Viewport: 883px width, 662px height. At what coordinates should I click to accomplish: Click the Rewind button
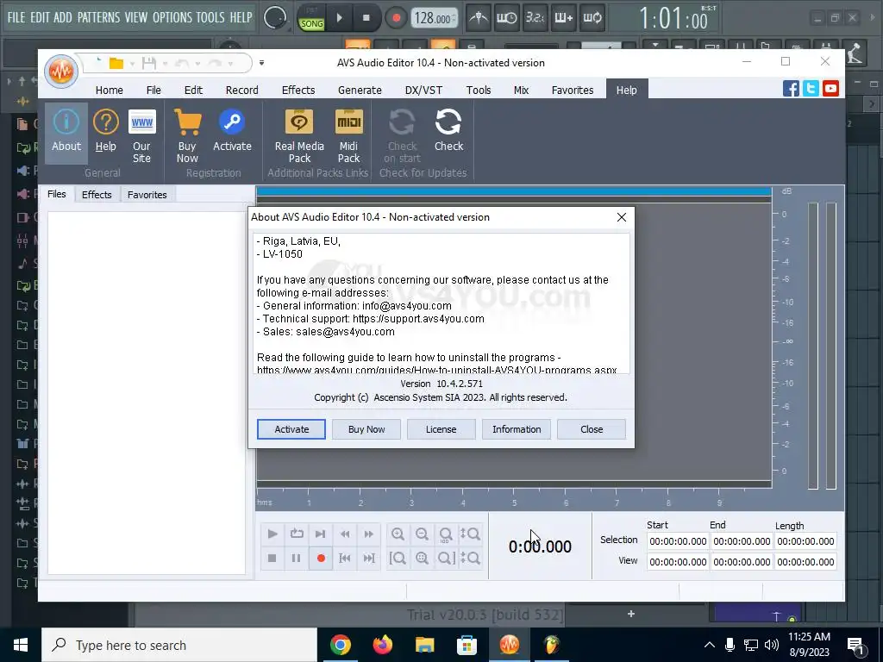click(x=345, y=534)
